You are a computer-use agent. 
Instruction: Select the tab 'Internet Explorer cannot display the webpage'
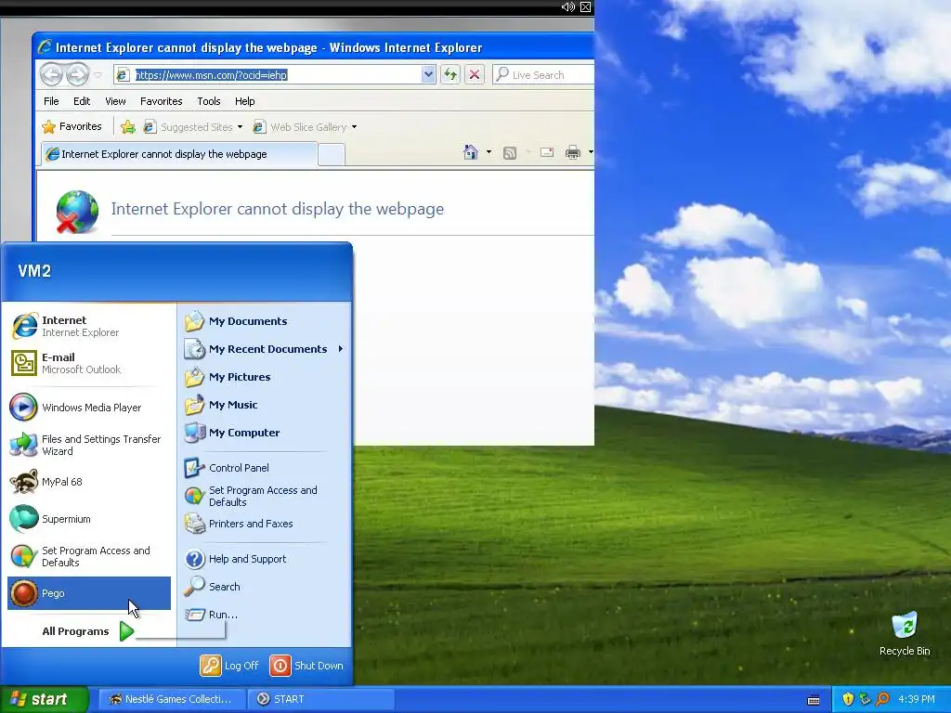click(x=179, y=154)
